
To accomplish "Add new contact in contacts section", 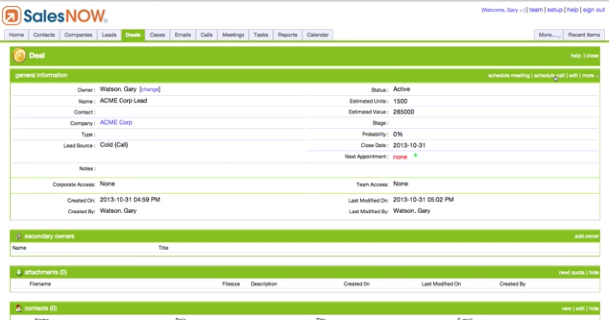I will pyautogui.click(x=566, y=309).
